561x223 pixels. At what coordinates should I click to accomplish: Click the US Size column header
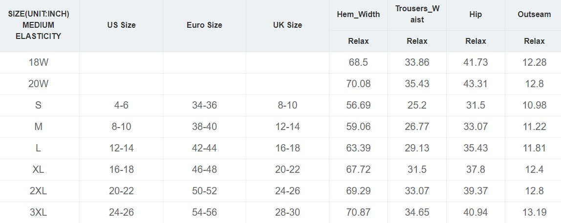[x=121, y=25]
